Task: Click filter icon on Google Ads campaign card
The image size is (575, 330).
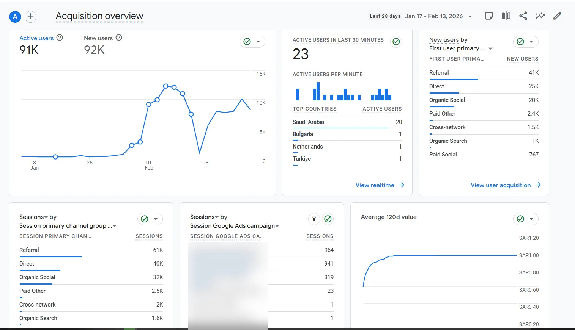Action: click(314, 219)
